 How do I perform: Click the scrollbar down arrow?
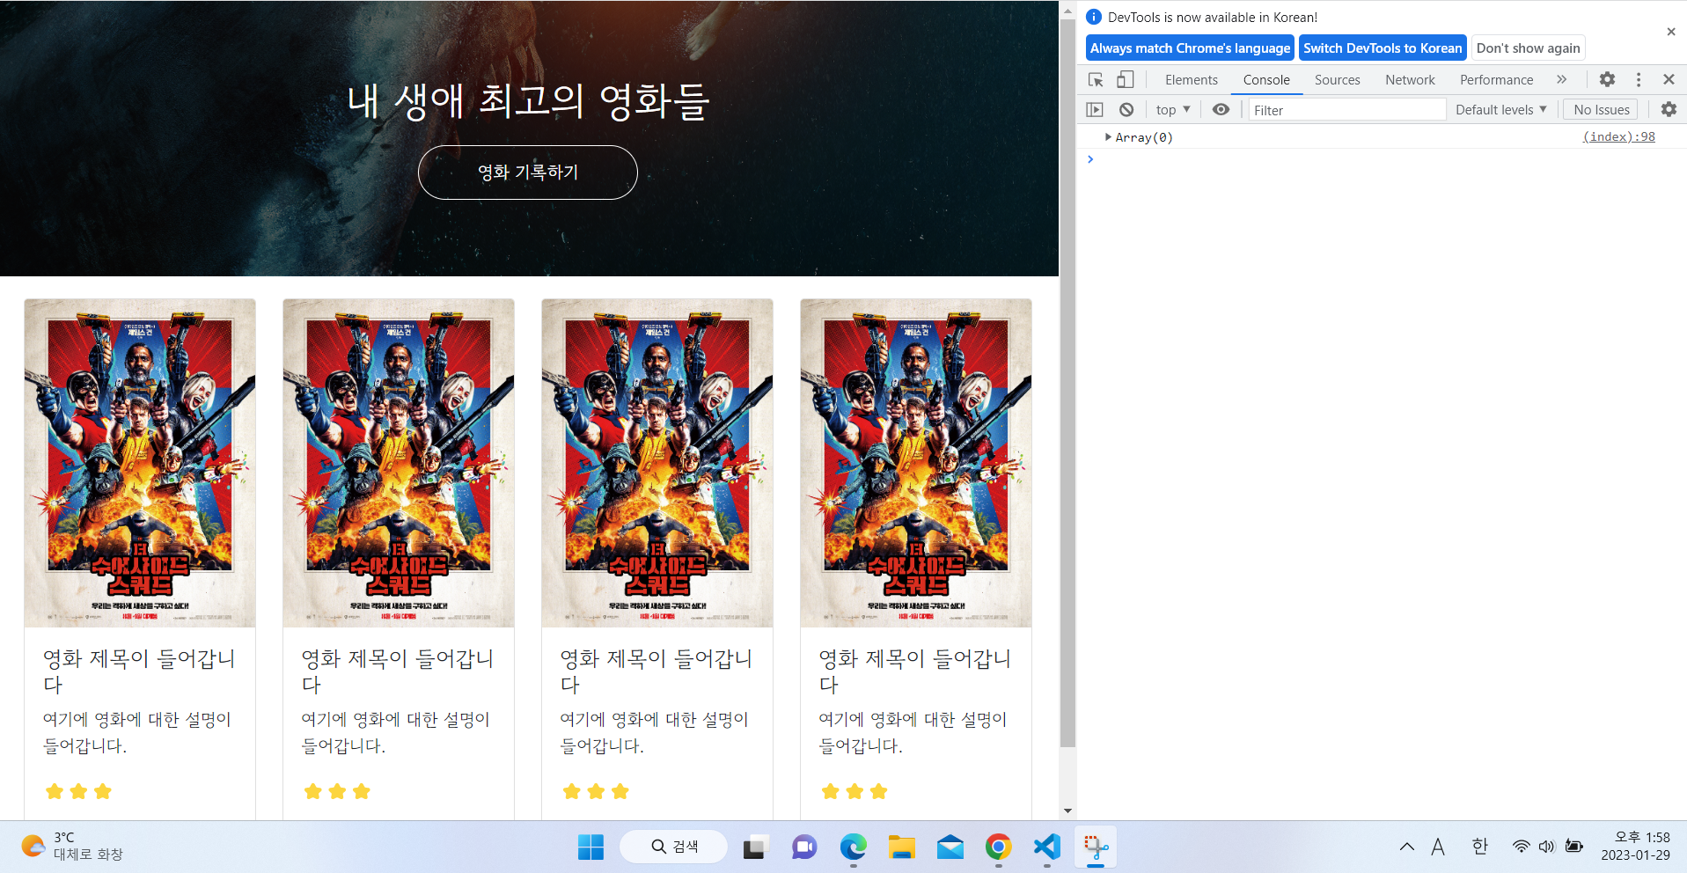tap(1067, 811)
